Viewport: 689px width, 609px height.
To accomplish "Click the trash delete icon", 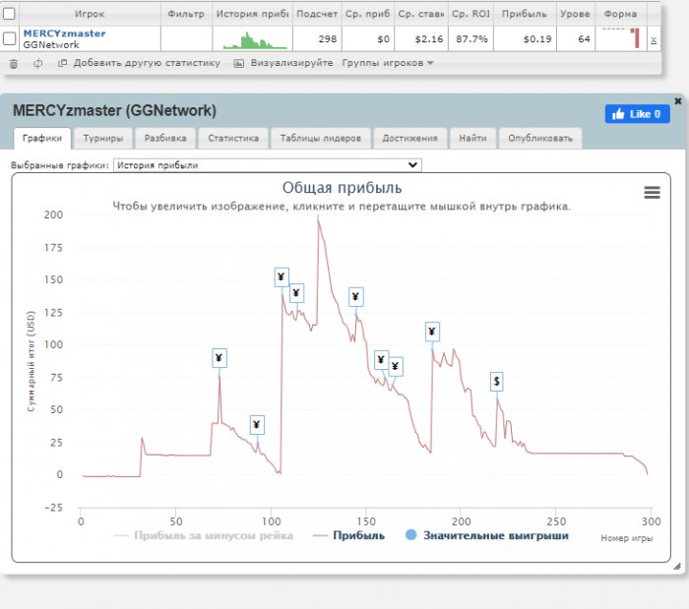I will [x=14, y=63].
